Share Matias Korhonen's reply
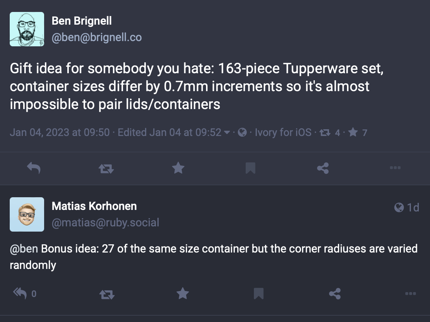The image size is (430, 322). pos(335,294)
